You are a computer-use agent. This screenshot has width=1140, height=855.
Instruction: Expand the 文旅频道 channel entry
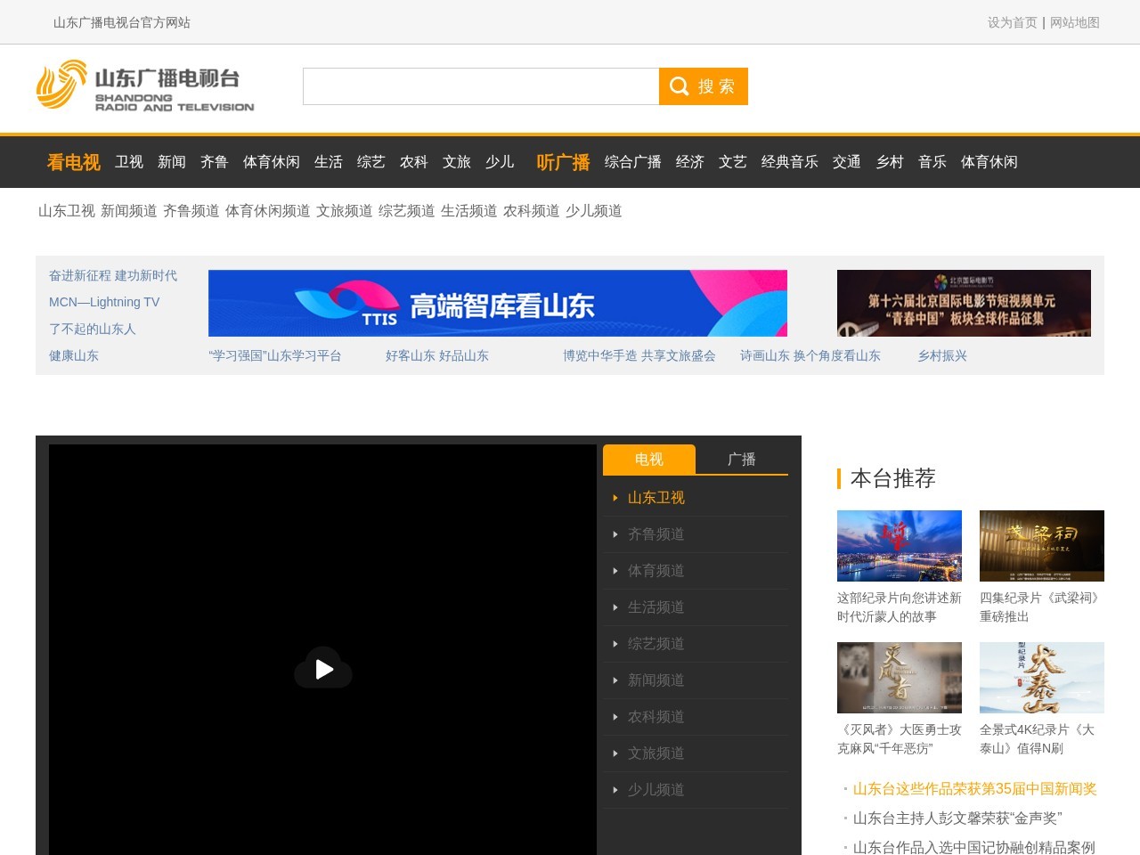656,753
